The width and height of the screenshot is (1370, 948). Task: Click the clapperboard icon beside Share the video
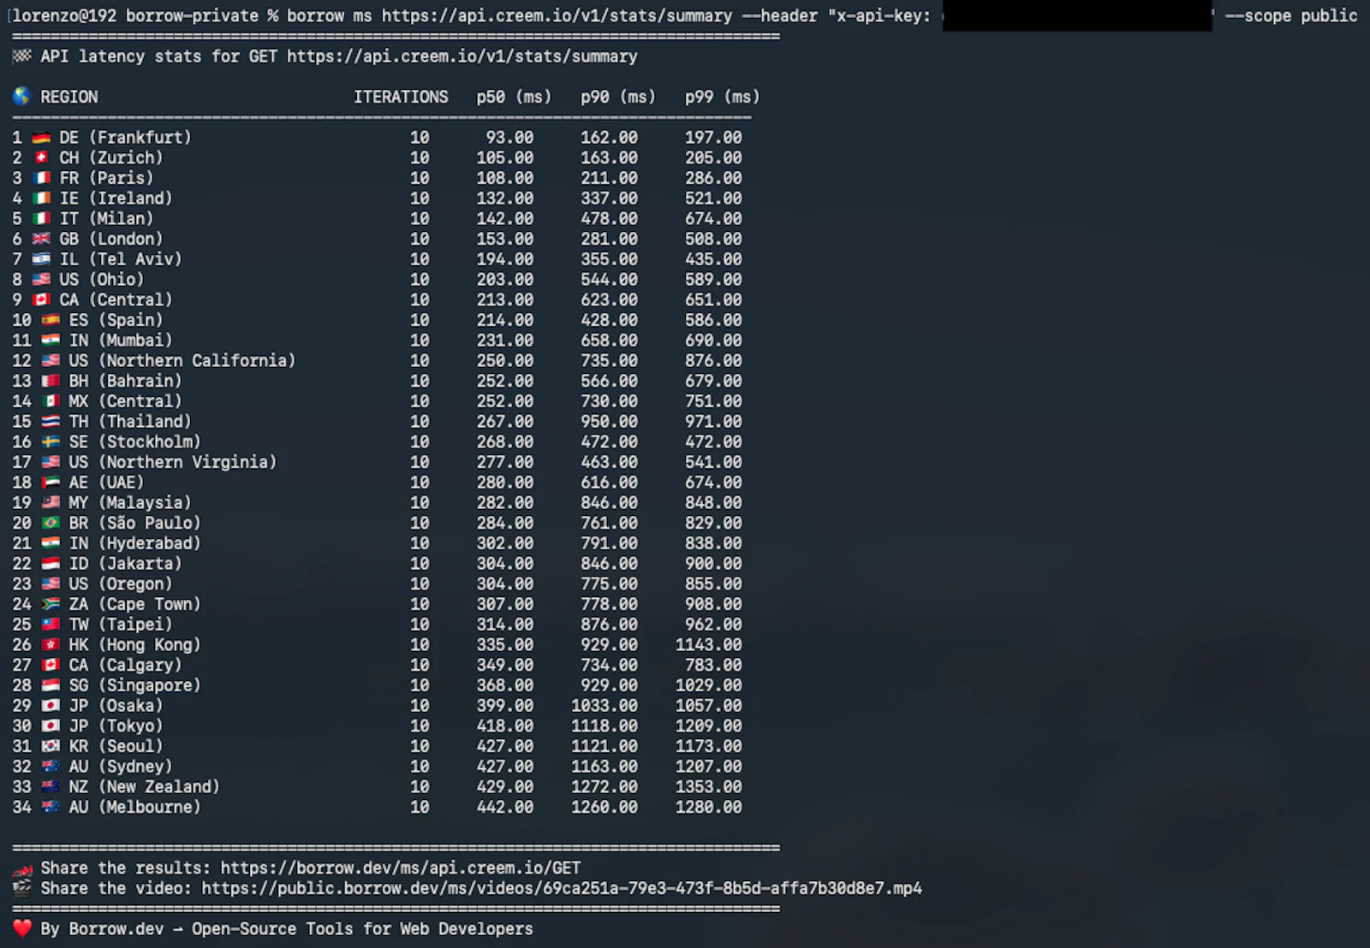pos(22,889)
